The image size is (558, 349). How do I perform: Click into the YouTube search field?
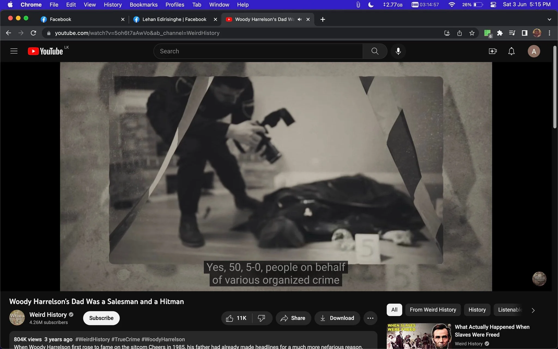pyautogui.click(x=258, y=51)
